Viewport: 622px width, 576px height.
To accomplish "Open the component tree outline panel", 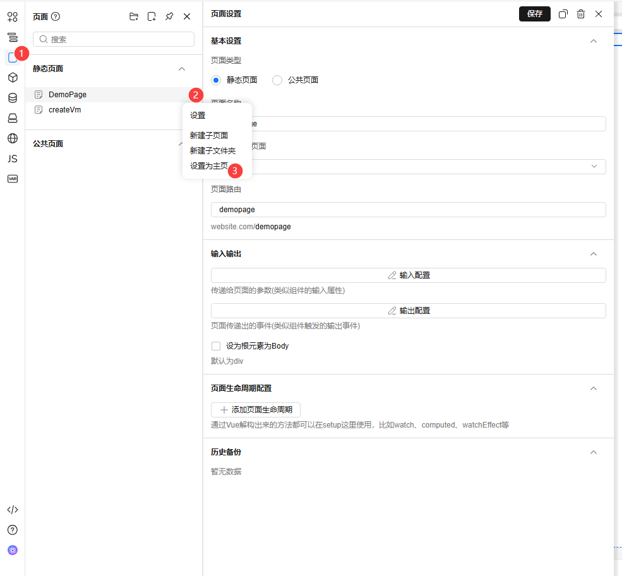I will (12, 37).
